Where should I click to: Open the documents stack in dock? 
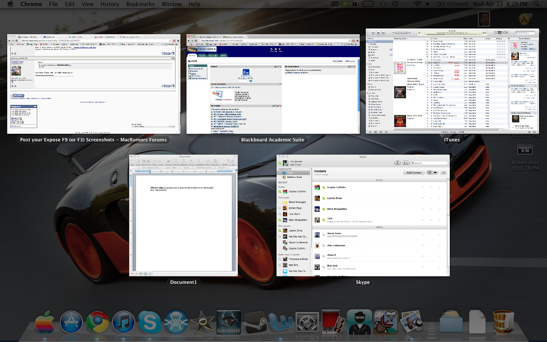click(477, 322)
